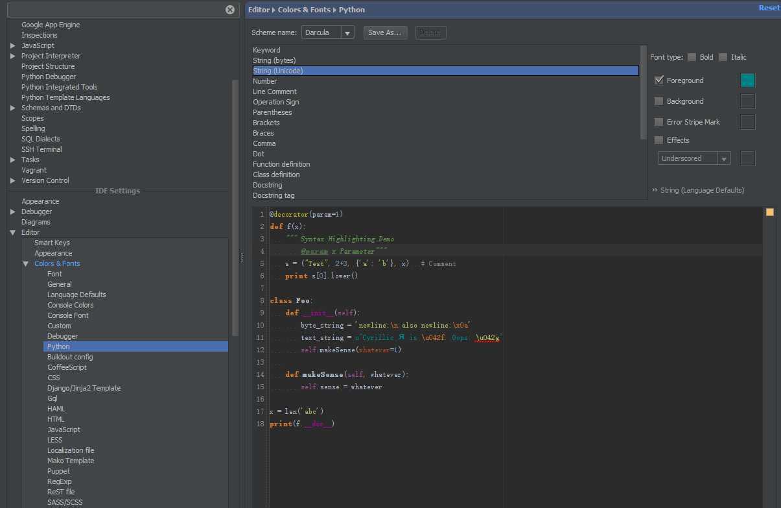Open the Error Stripe Mark color swatch

(748, 122)
